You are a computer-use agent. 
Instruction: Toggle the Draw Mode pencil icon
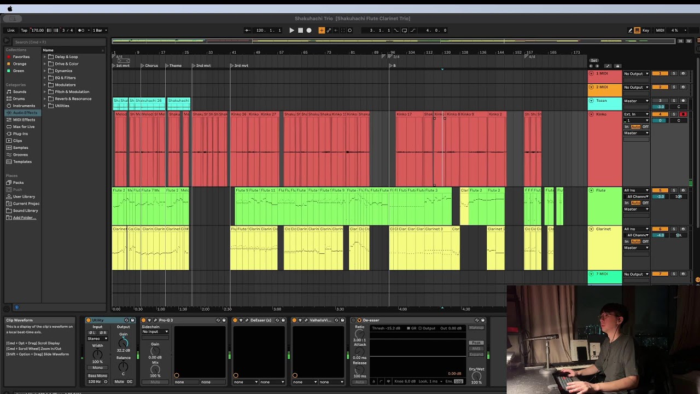click(630, 31)
